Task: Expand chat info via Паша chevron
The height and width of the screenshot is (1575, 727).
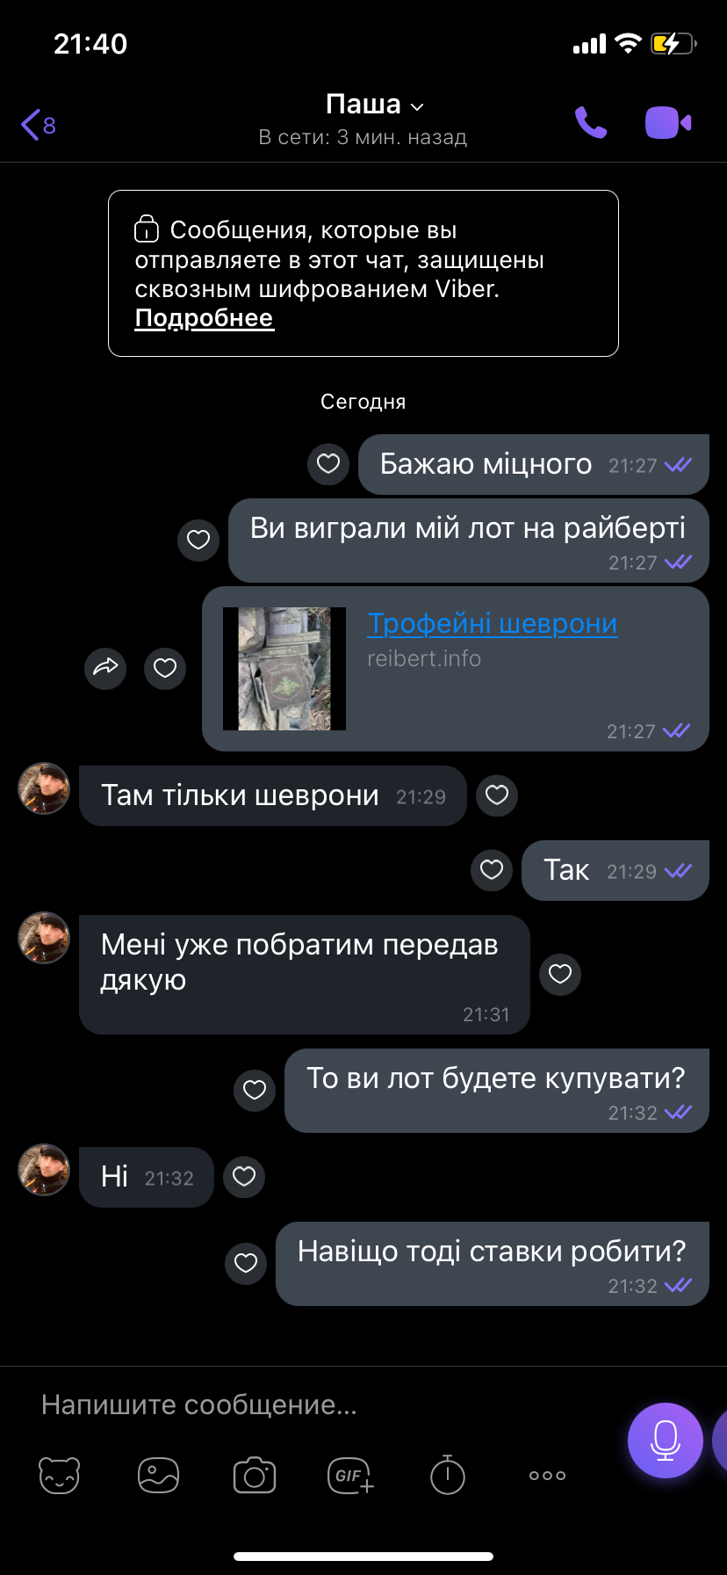Action: [x=418, y=106]
